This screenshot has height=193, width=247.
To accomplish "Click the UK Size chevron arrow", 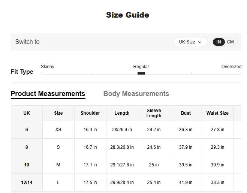I will (x=200, y=42).
